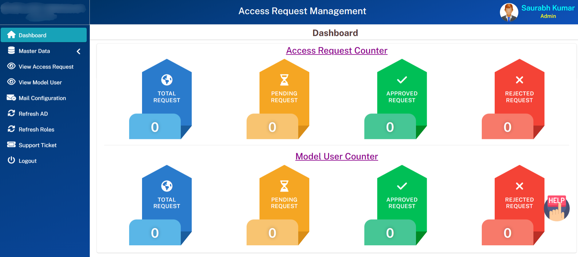The width and height of the screenshot is (578, 257).
Task: Click the View Model User eye icon
Action: pyautogui.click(x=11, y=82)
